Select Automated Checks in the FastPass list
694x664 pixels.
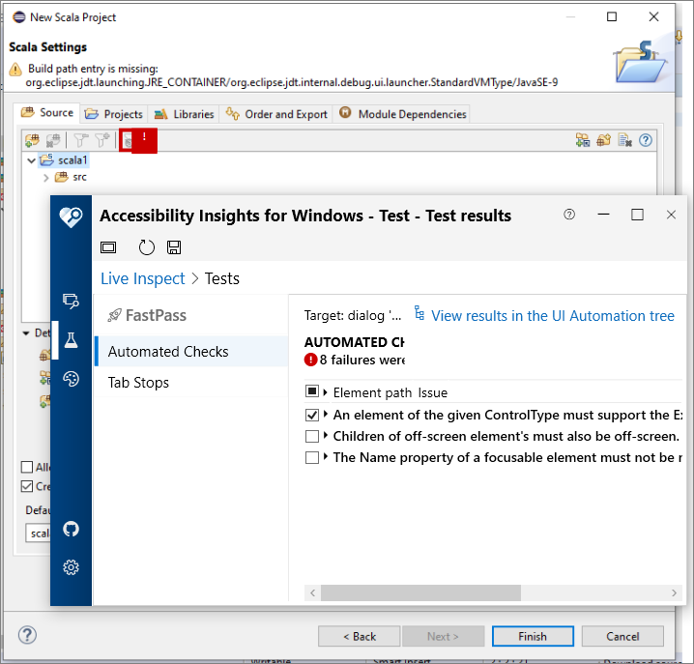[x=191, y=352]
